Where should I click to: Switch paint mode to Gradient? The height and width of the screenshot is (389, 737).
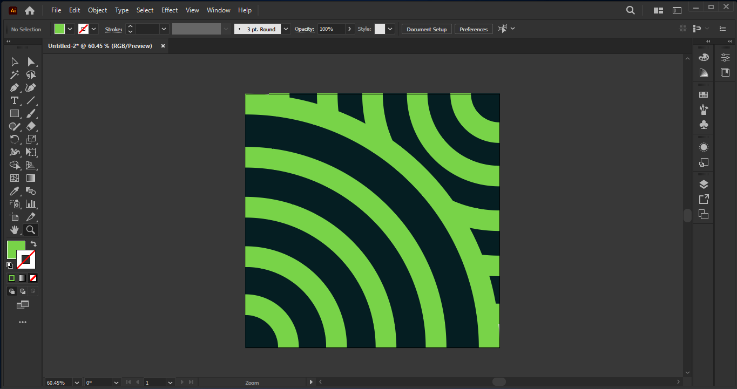point(22,278)
